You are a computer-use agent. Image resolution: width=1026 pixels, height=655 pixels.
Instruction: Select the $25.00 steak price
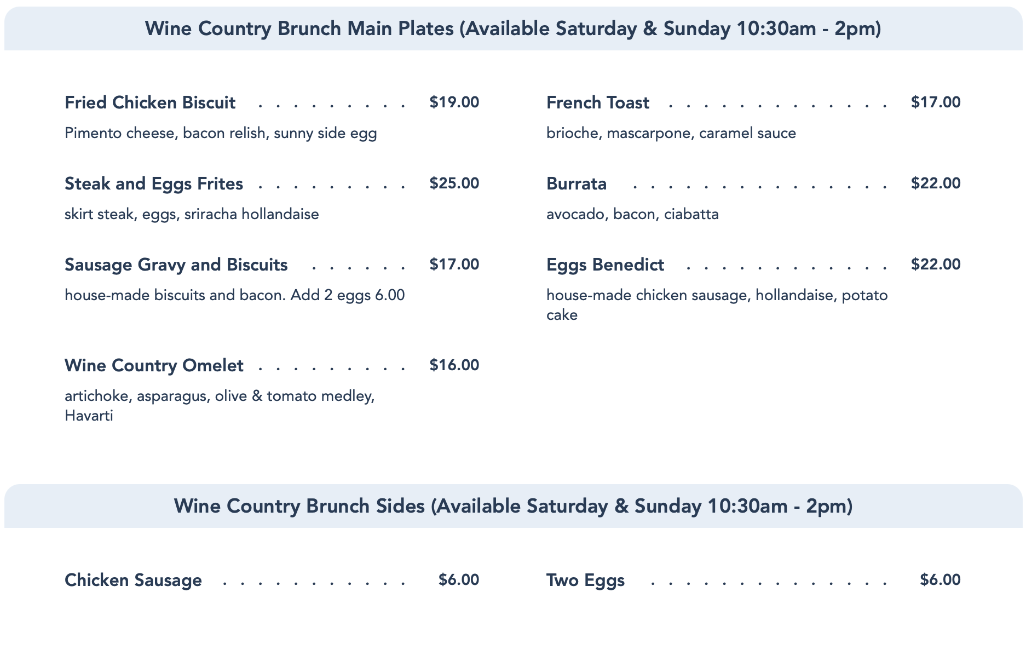tap(454, 183)
